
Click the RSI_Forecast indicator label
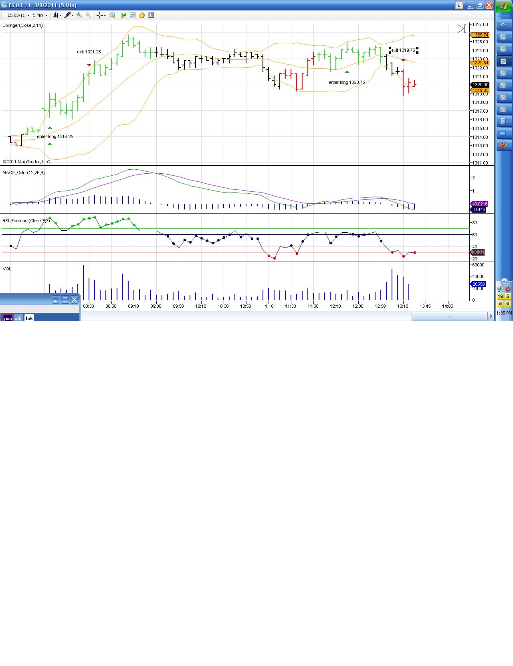pos(26,221)
